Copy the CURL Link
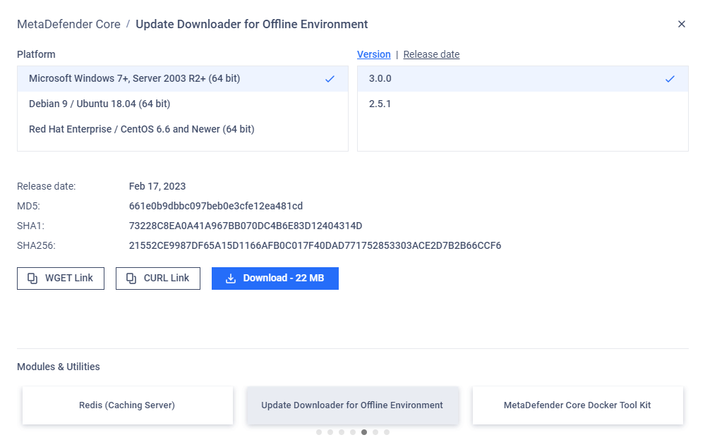The width and height of the screenshot is (705, 447). (158, 278)
